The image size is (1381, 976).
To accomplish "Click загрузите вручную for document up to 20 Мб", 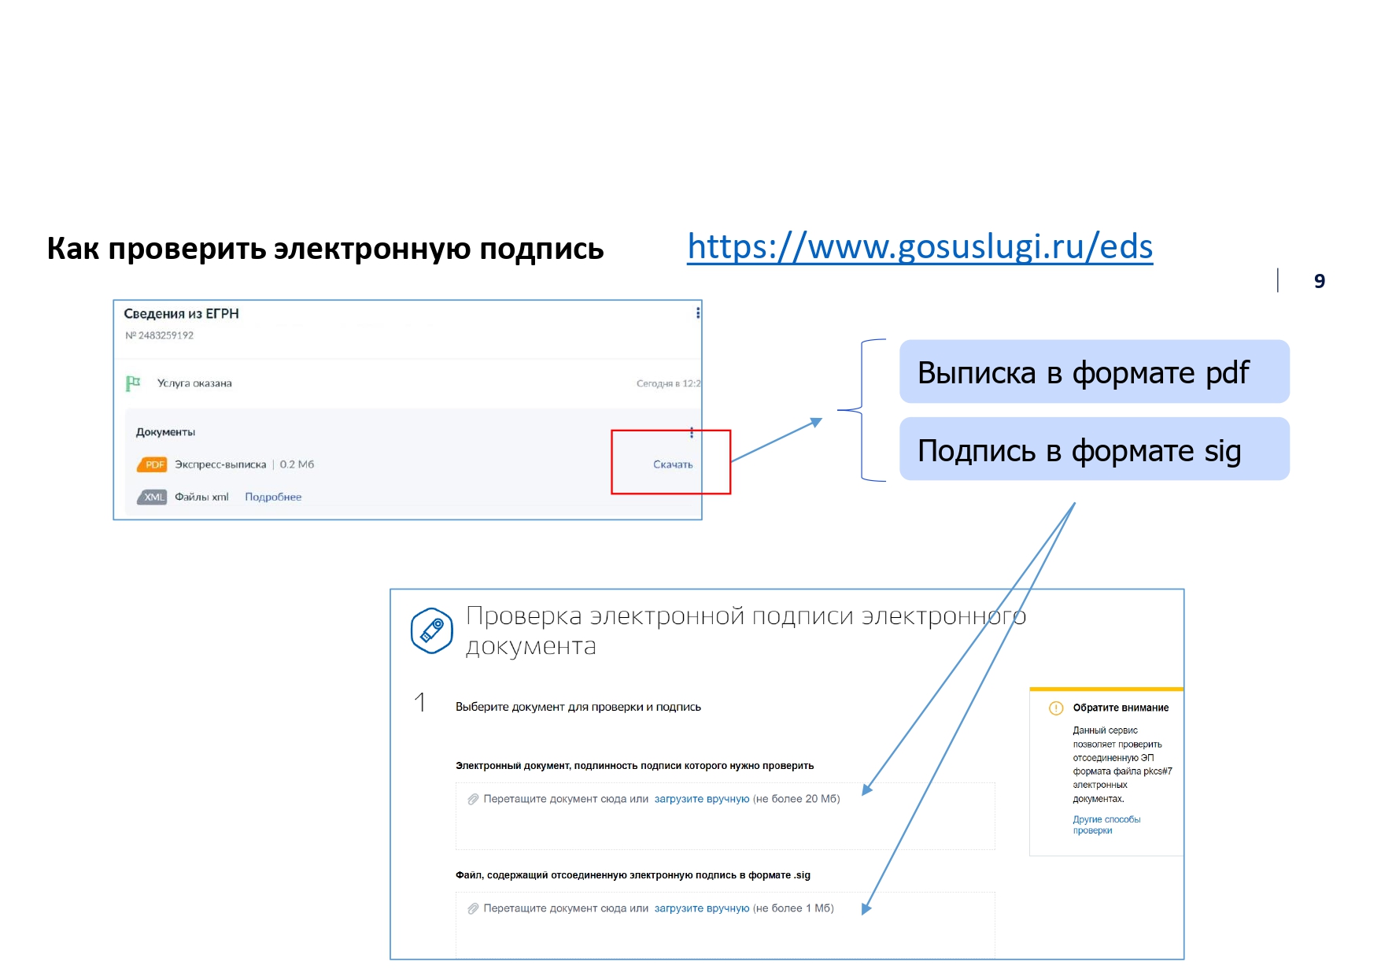I will click(702, 799).
